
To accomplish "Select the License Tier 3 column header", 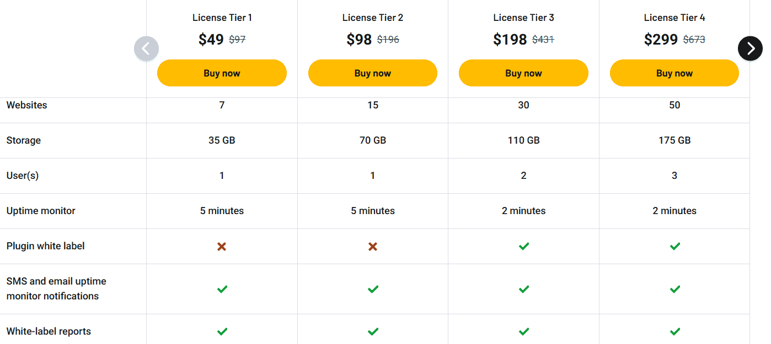I will point(523,17).
